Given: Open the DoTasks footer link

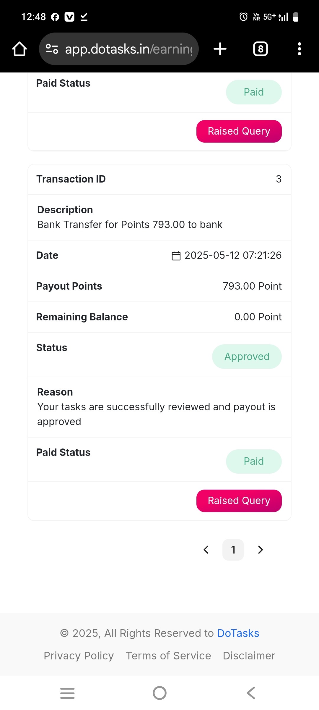Looking at the screenshot, I should [238, 633].
